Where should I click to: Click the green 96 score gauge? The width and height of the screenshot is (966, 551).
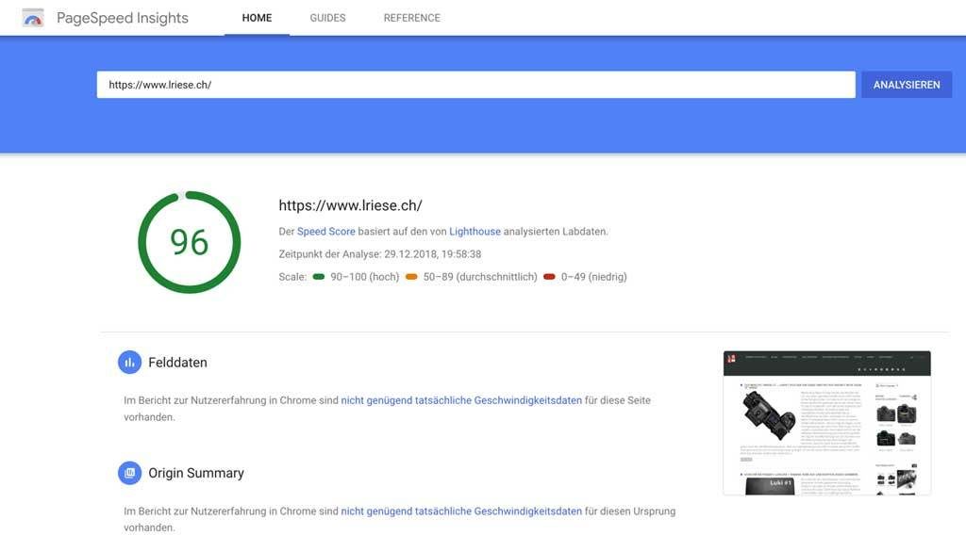189,242
